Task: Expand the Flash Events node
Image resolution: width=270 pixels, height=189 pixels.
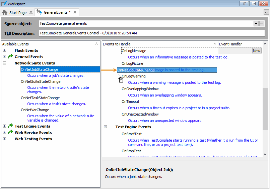Action: 5,50
